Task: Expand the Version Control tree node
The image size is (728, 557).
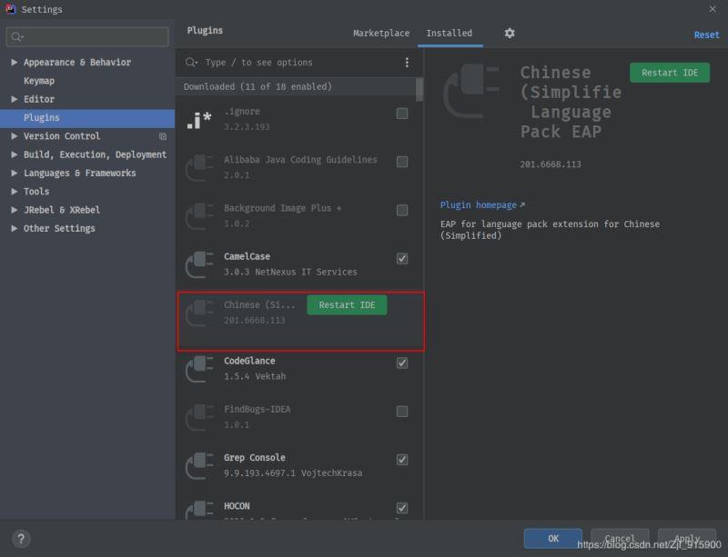Action: 14,136
